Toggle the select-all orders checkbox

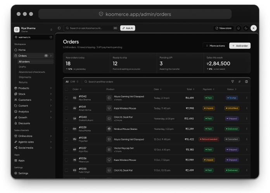(x=66, y=89)
